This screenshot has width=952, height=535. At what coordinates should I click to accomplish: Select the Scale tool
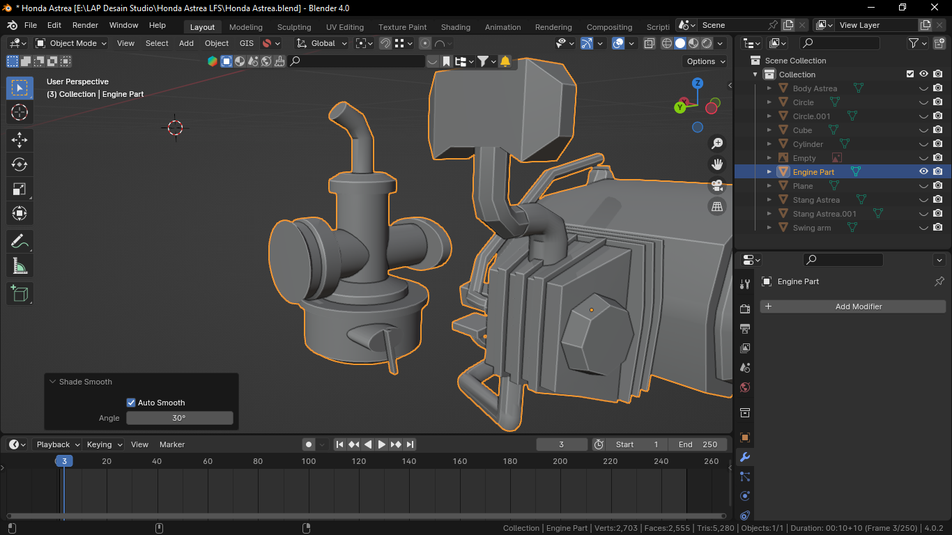20,189
